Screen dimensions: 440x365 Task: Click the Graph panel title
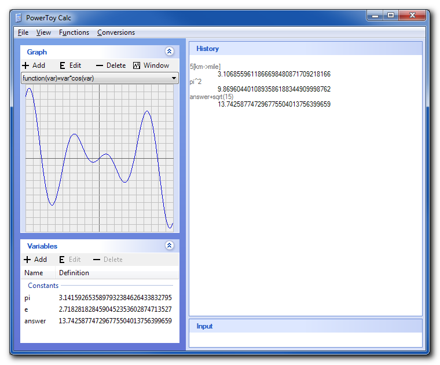(36, 52)
